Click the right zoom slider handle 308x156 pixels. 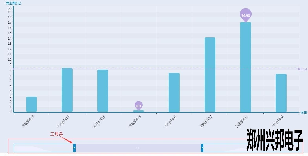(202, 148)
